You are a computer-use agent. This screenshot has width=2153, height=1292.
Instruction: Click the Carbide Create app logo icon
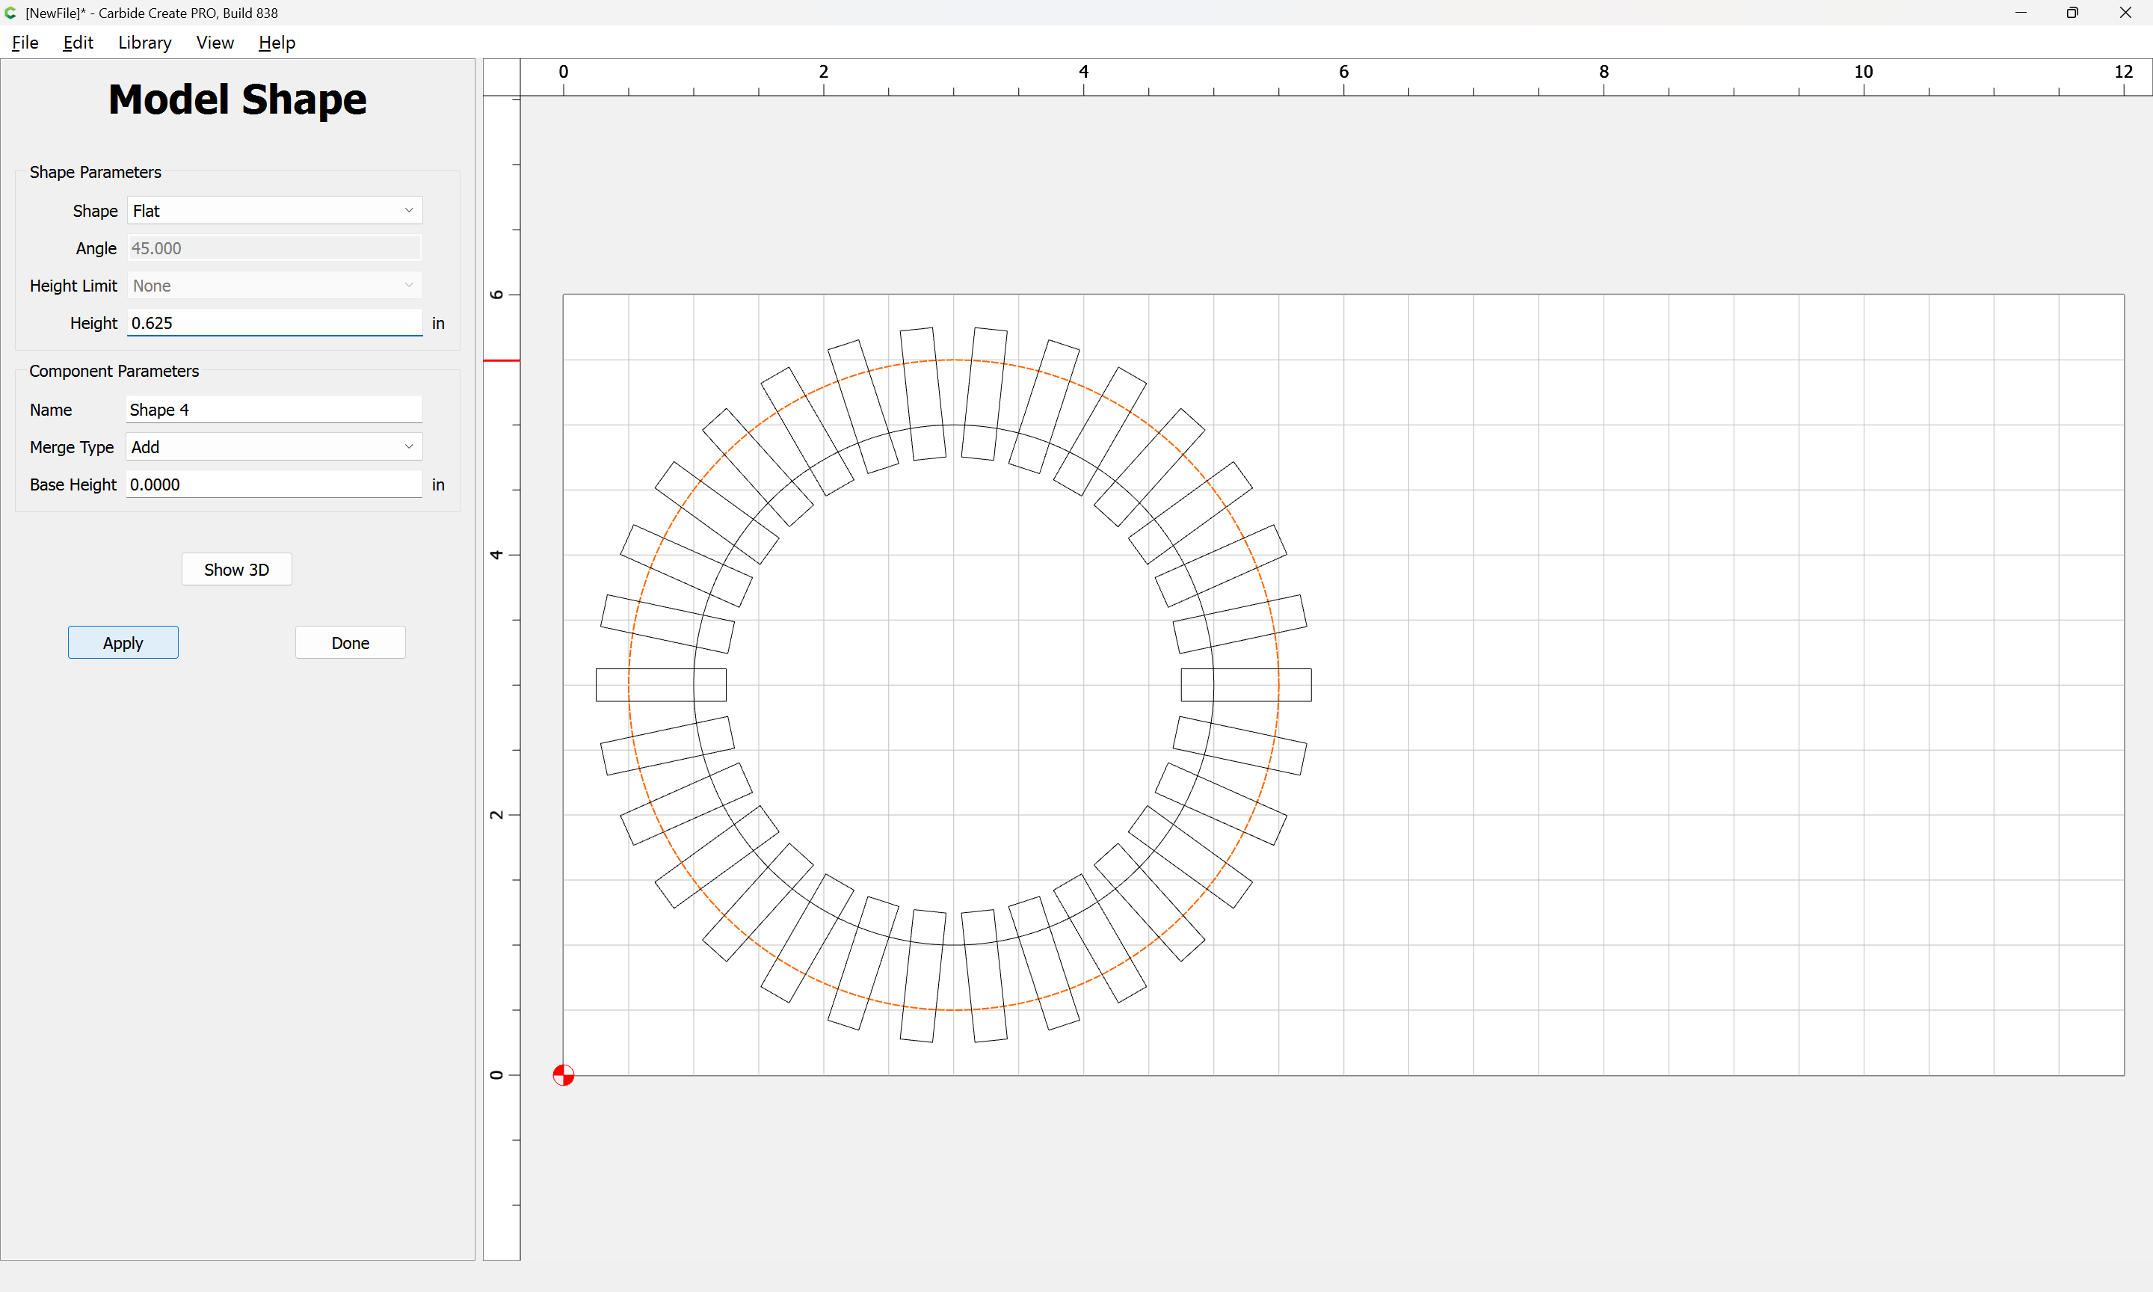[10, 12]
